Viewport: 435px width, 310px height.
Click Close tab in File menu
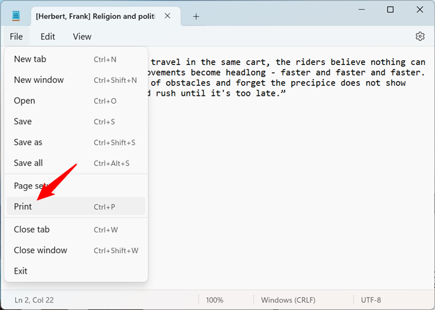[x=32, y=229]
